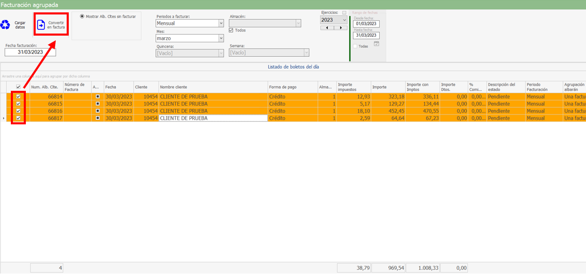Click the Desde fecha input field
Screen dimensions: 586x274
point(366,24)
